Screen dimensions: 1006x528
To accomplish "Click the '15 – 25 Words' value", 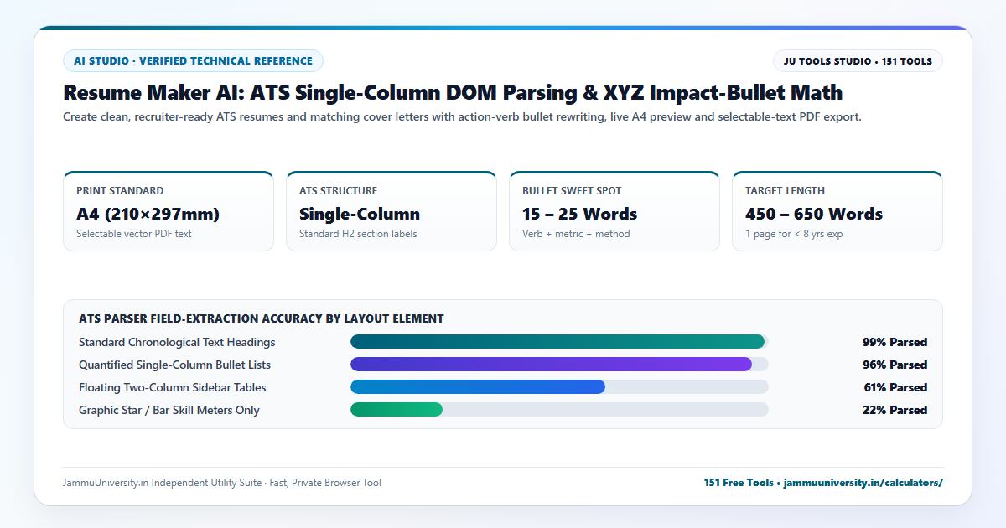I will (580, 214).
